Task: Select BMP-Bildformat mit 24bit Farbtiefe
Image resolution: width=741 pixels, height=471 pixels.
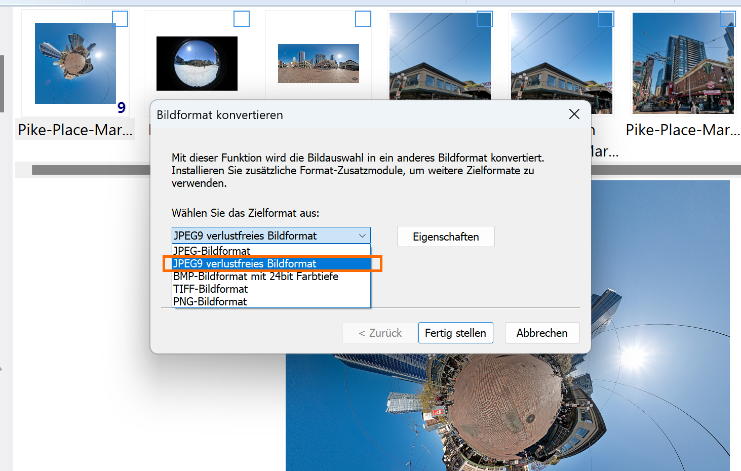Action: pyautogui.click(x=255, y=277)
